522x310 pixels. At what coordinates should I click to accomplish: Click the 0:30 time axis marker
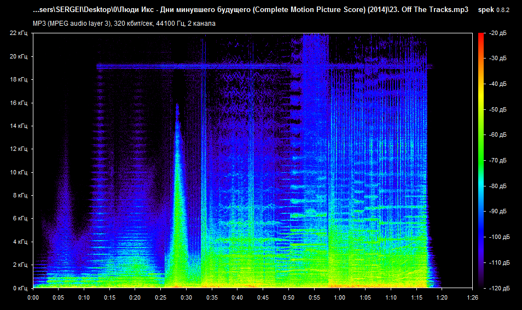[x=186, y=297]
